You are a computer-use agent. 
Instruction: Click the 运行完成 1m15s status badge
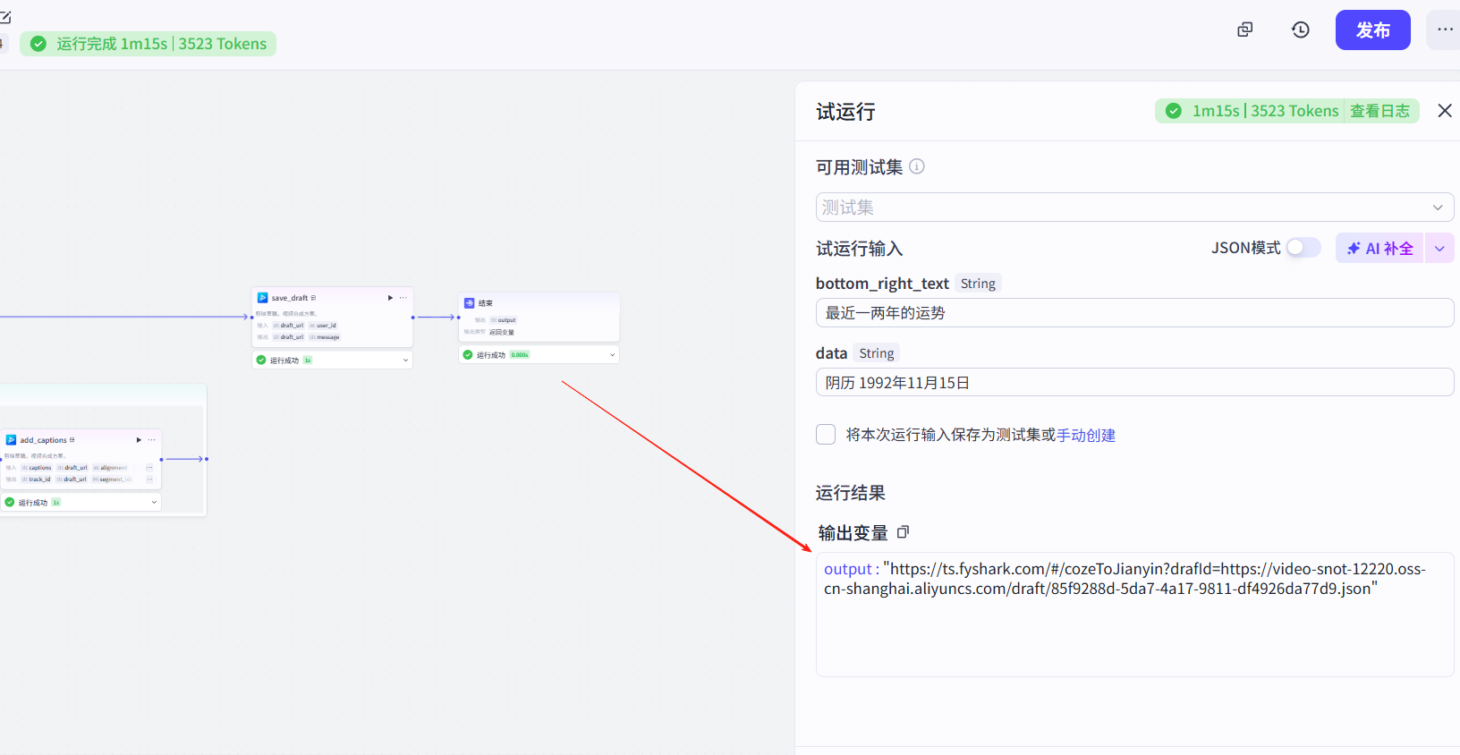point(149,44)
